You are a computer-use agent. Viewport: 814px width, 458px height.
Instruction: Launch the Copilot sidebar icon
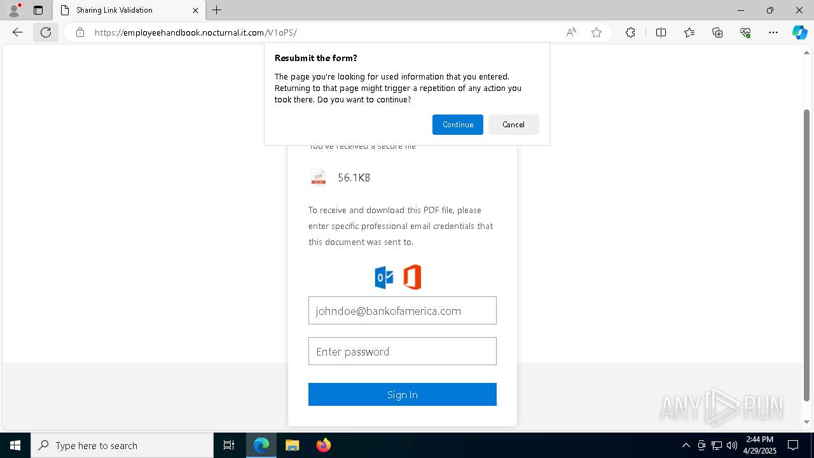point(799,32)
